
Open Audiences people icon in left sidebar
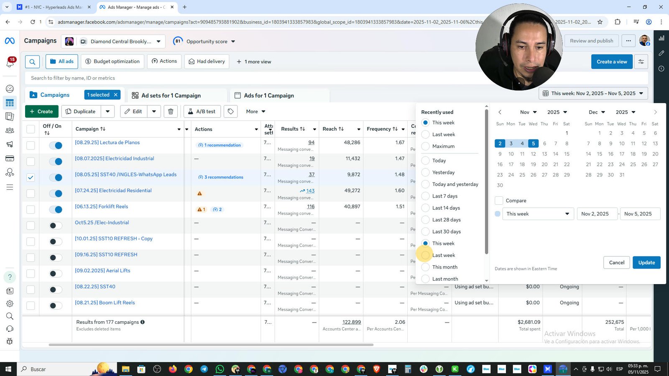point(10,130)
